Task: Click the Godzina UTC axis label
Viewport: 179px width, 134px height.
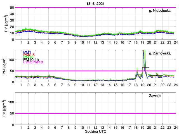Action: (95, 131)
